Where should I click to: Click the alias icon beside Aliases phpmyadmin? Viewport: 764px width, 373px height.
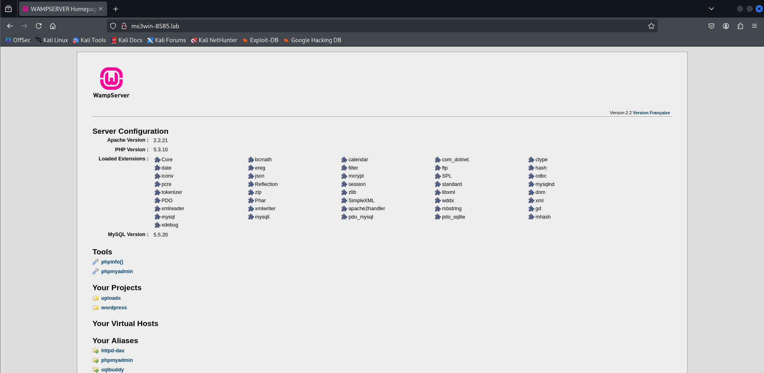pyautogui.click(x=96, y=360)
